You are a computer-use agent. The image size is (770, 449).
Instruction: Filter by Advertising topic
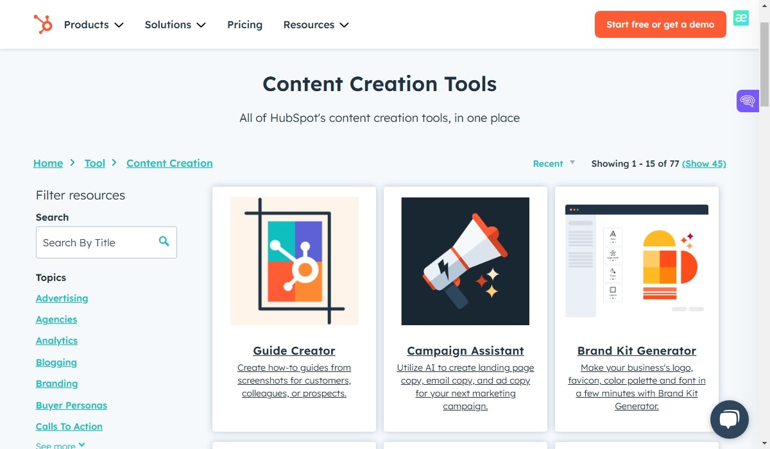click(62, 298)
